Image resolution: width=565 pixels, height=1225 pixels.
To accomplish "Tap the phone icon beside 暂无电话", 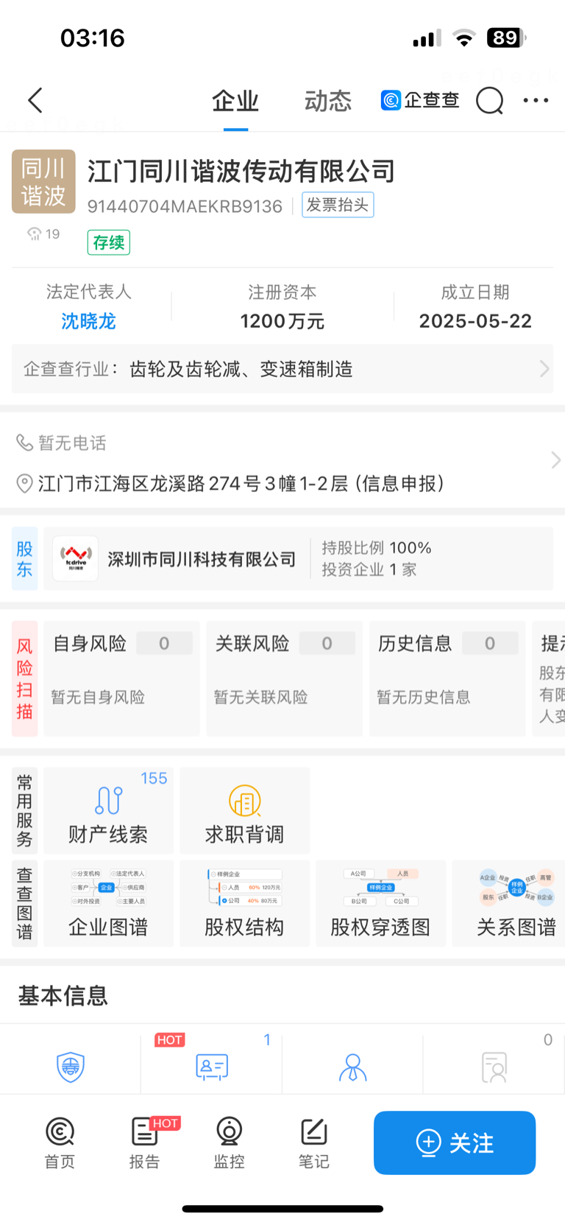I will pyautogui.click(x=24, y=443).
